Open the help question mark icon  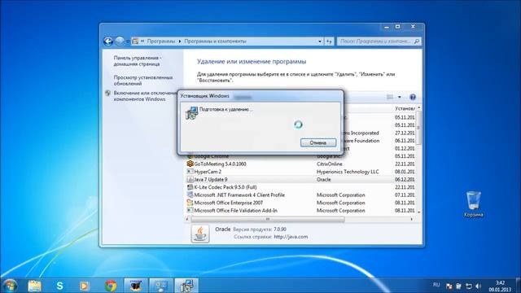click(413, 97)
